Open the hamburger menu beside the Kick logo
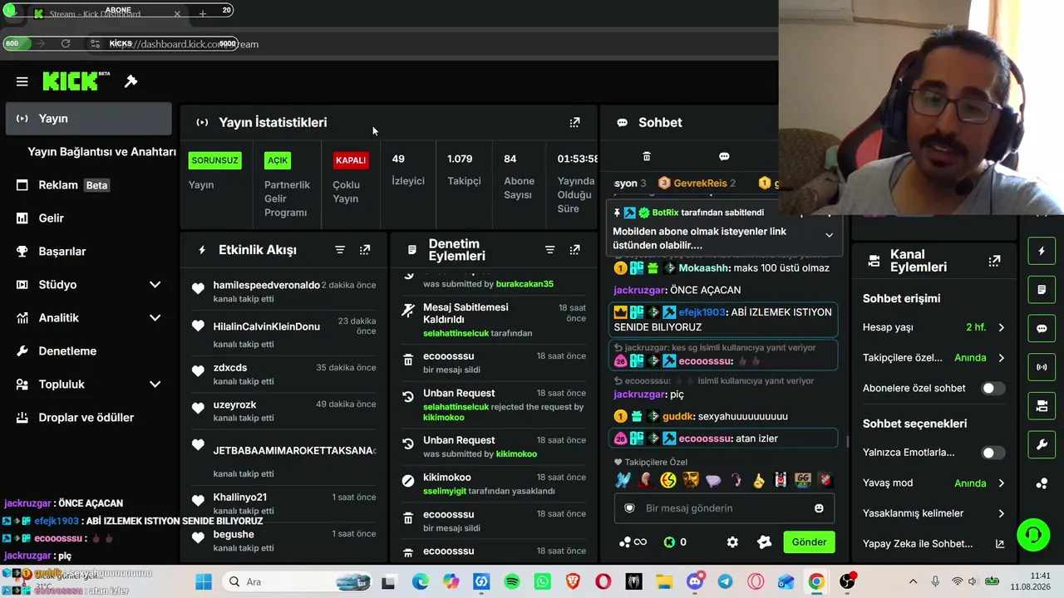Viewport: 1064px width, 598px height. [x=22, y=81]
